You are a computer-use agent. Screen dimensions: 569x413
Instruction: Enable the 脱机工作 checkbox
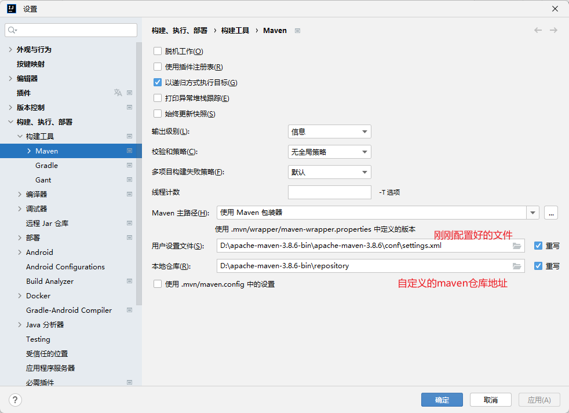point(157,51)
